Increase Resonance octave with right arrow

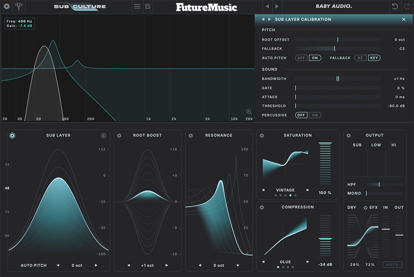point(238,265)
